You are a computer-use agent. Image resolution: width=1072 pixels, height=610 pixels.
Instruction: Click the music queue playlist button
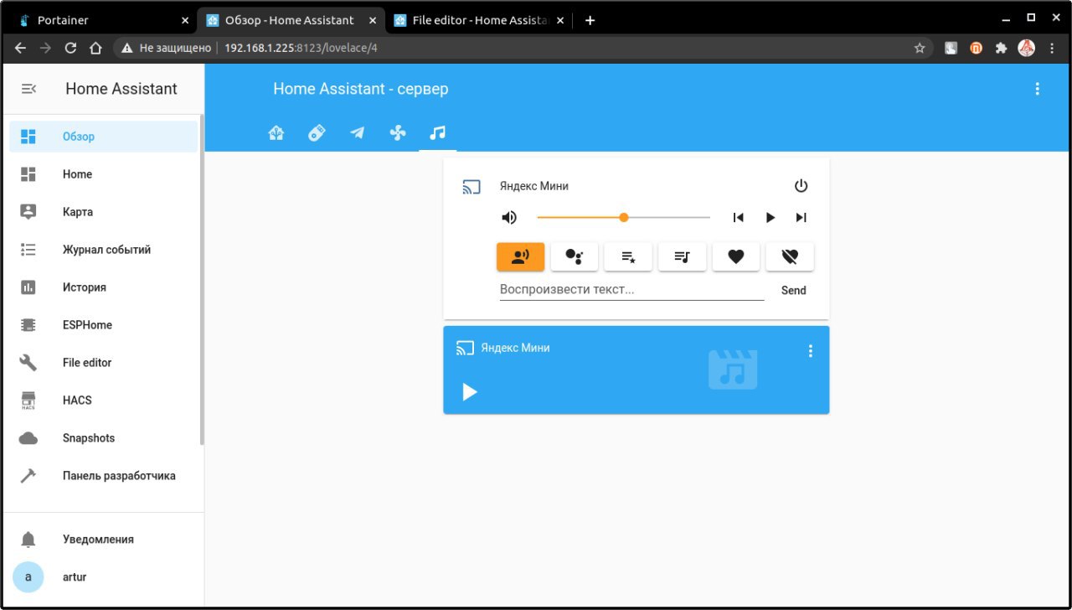coord(683,257)
